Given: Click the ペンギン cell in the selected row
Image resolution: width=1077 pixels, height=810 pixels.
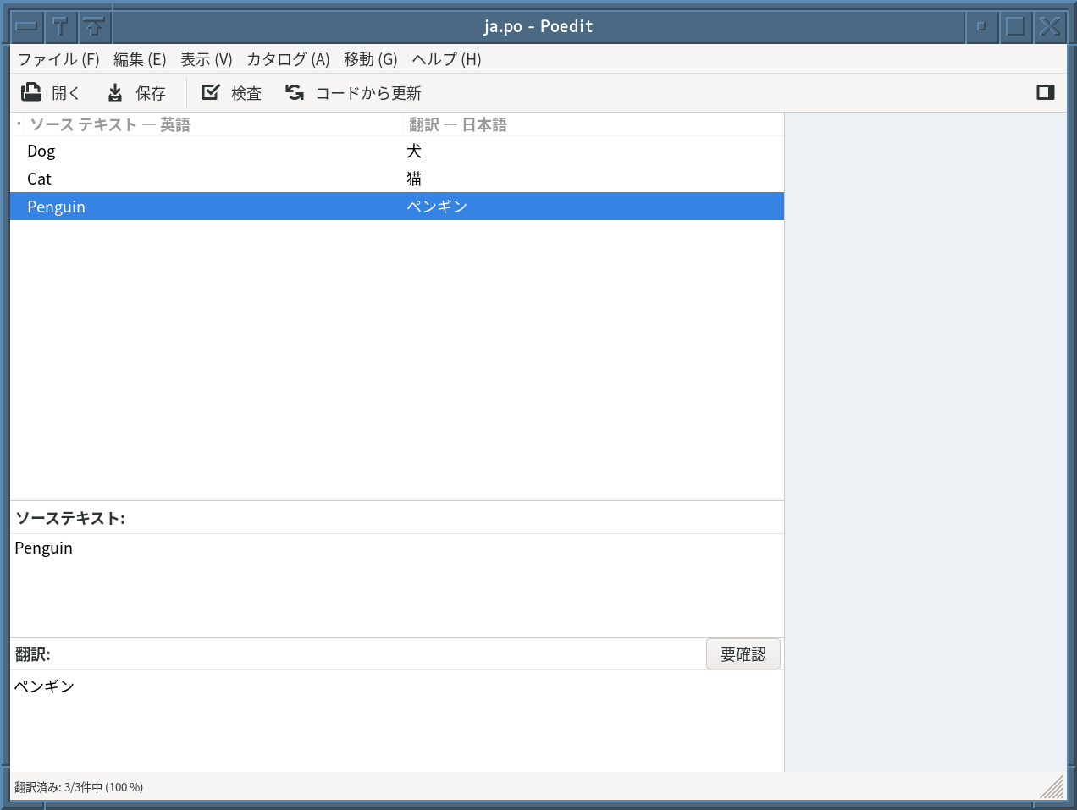Looking at the screenshot, I should 437,207.
